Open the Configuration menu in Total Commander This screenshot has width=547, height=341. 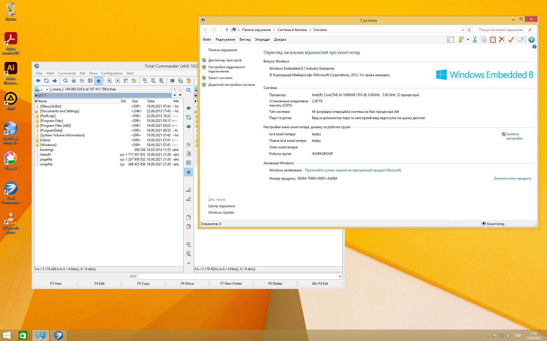pyautogui.click(x=112, y=73)
